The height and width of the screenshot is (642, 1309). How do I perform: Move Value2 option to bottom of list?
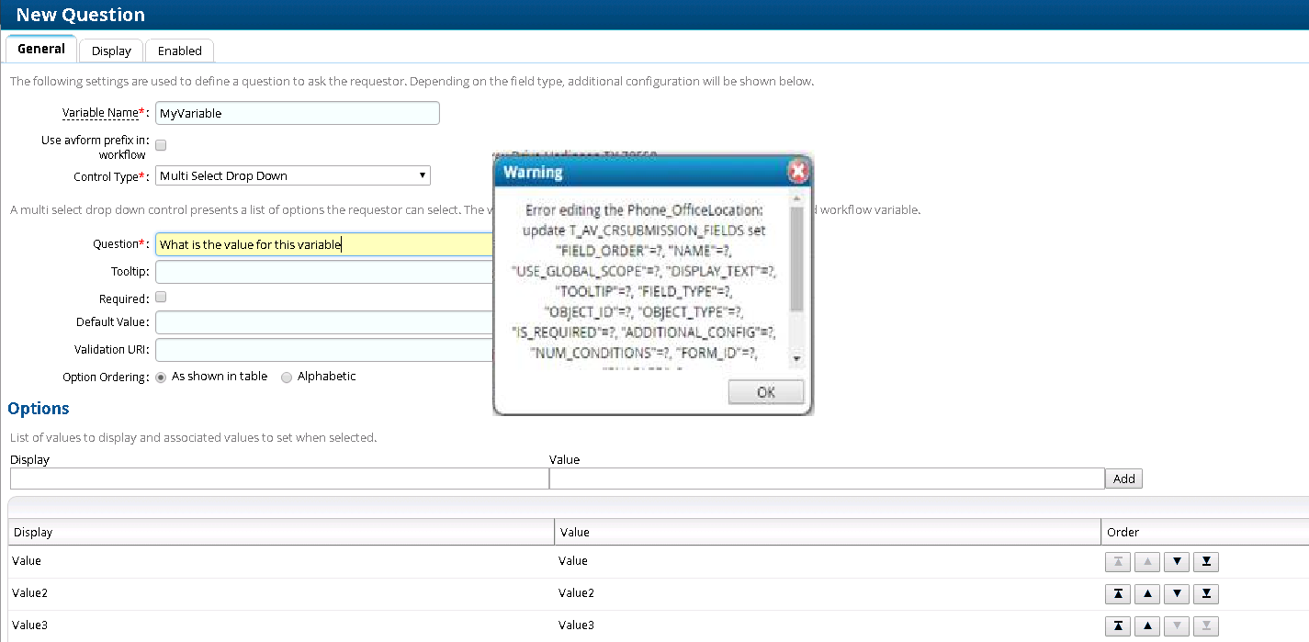[x=1206, y=593]
